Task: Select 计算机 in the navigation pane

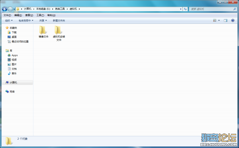Action: pos(18,83)
